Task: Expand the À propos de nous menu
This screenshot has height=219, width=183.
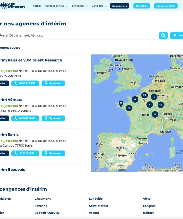Action: pyautogui.click(x=56, y=6)
